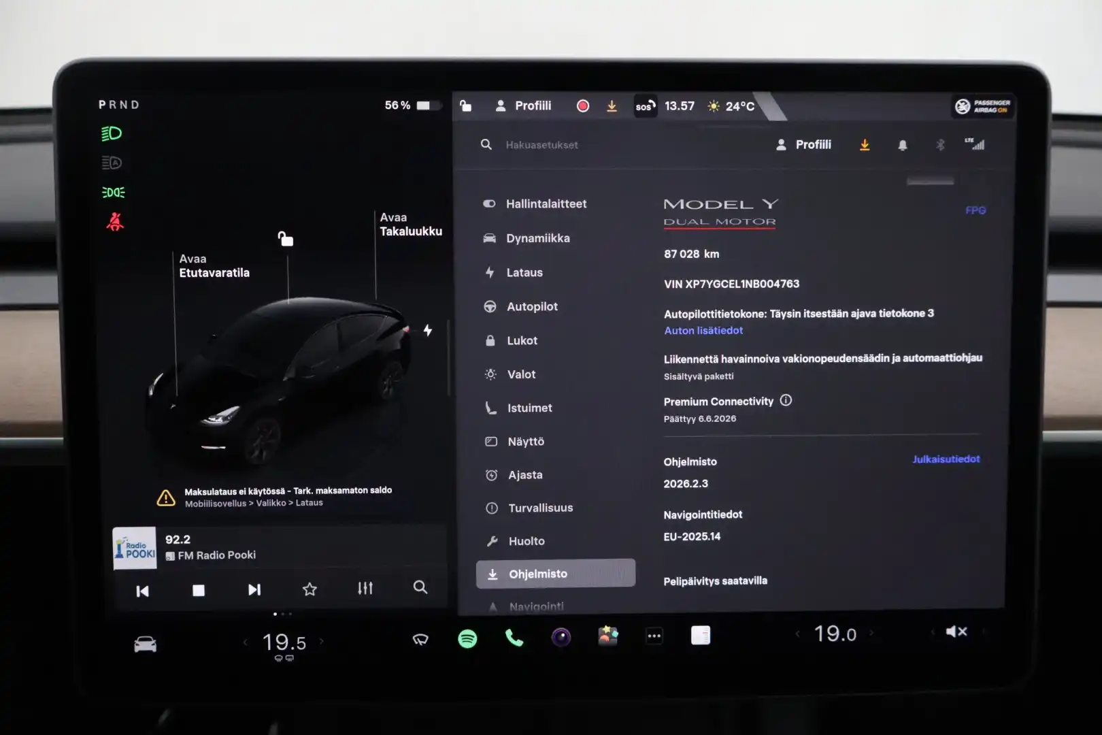The image size is (1102, 735).
Task: Tap the Bluetooth icon
Action: [x=940, y=145]
